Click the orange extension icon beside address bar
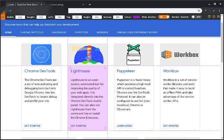Screen dimensions: 224x140 tap(206, 11)
